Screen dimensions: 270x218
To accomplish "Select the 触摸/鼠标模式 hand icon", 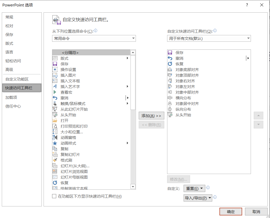I will (x=55, y=103).
